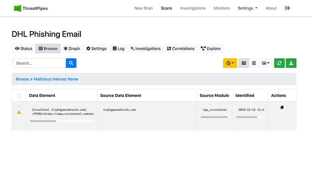Switch to the Graph tab
Image resolution: width=312 pixels, height=189 pixels.
[x=72, y=49]
